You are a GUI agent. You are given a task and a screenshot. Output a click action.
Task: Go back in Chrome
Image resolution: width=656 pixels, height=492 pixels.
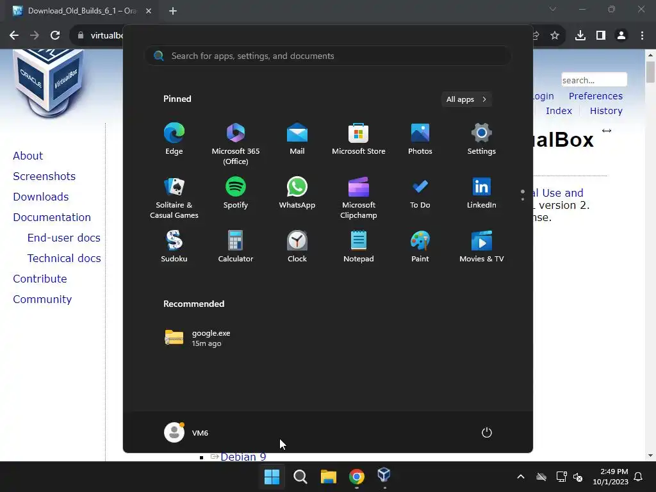coord(14,35)
